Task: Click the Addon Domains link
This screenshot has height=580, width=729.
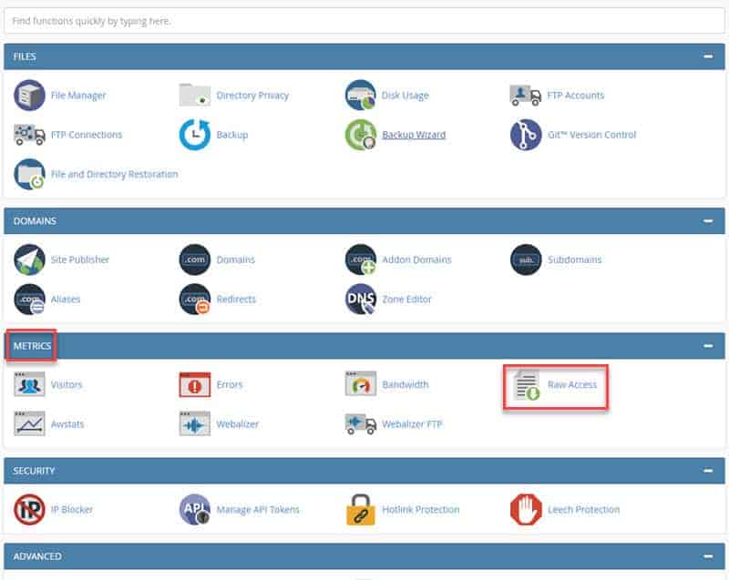Action: click(x=416, y=259)
